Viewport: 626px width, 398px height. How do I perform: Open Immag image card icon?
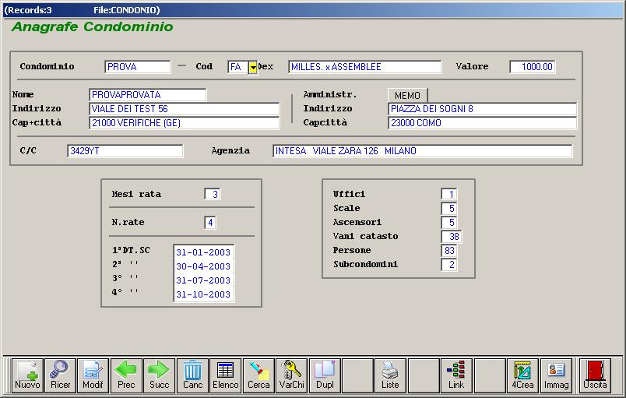click(556, 375)
